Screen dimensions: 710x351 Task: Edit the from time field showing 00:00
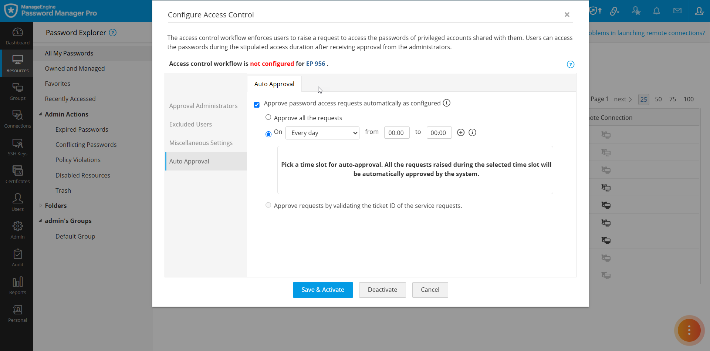pos(396,132)
